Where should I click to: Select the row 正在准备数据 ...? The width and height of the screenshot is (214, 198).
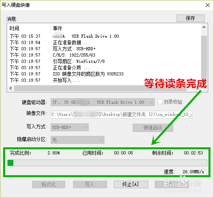tap(104, 42)
